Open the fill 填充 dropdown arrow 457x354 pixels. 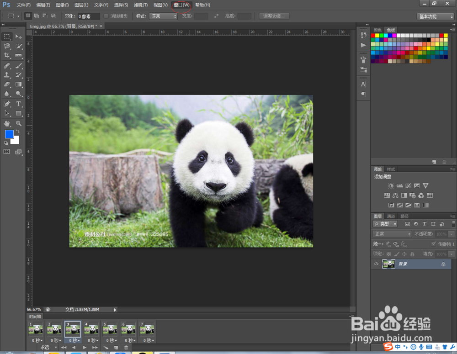tap(452, 254)
